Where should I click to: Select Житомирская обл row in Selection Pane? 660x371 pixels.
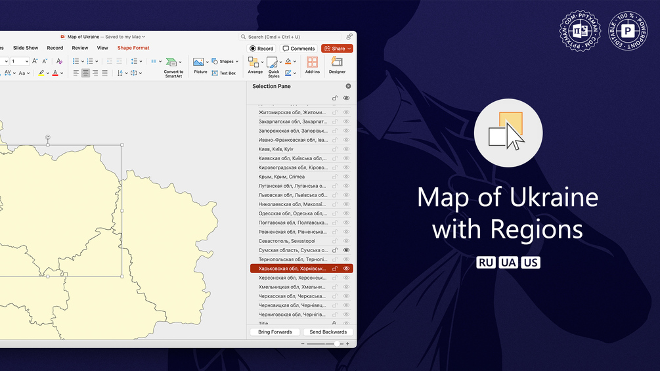[301, 112]
